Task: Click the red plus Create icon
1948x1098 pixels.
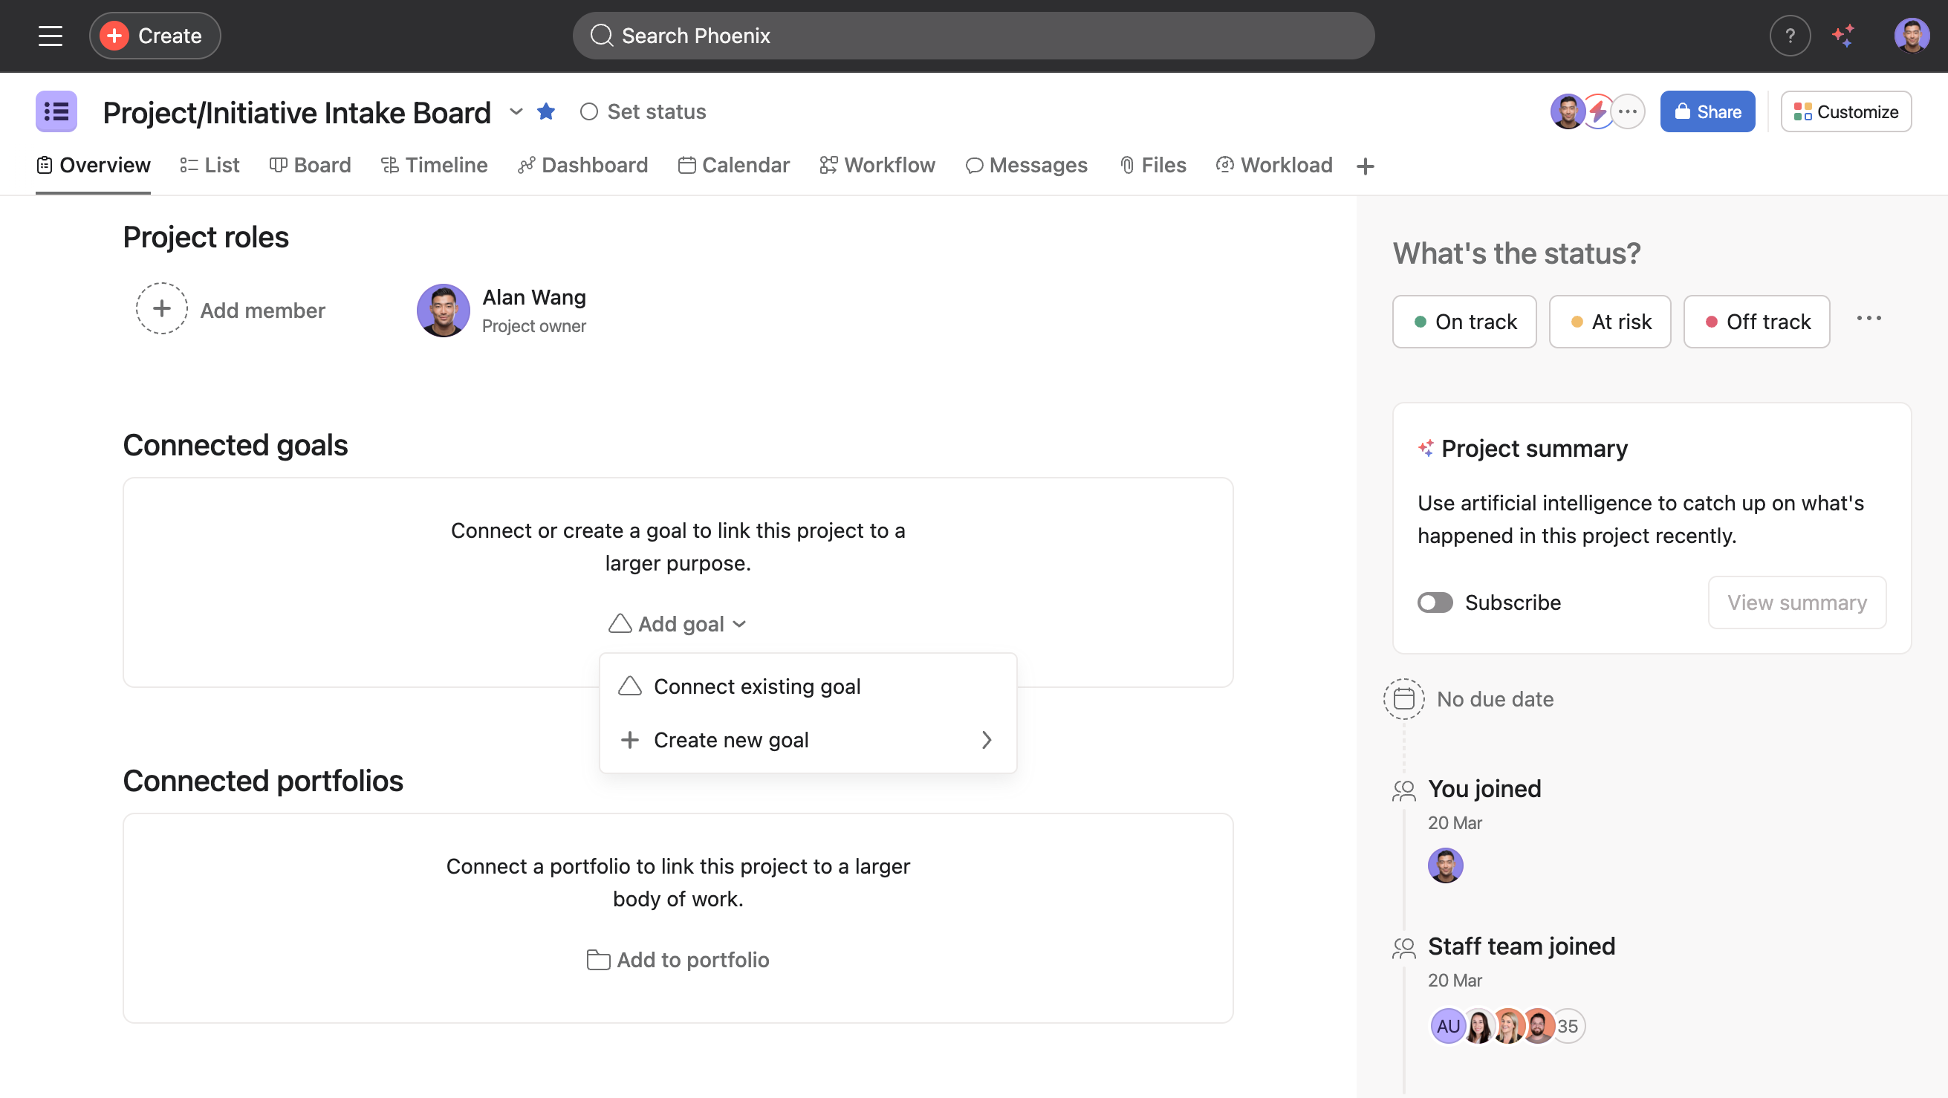Action: pos(114,36)
